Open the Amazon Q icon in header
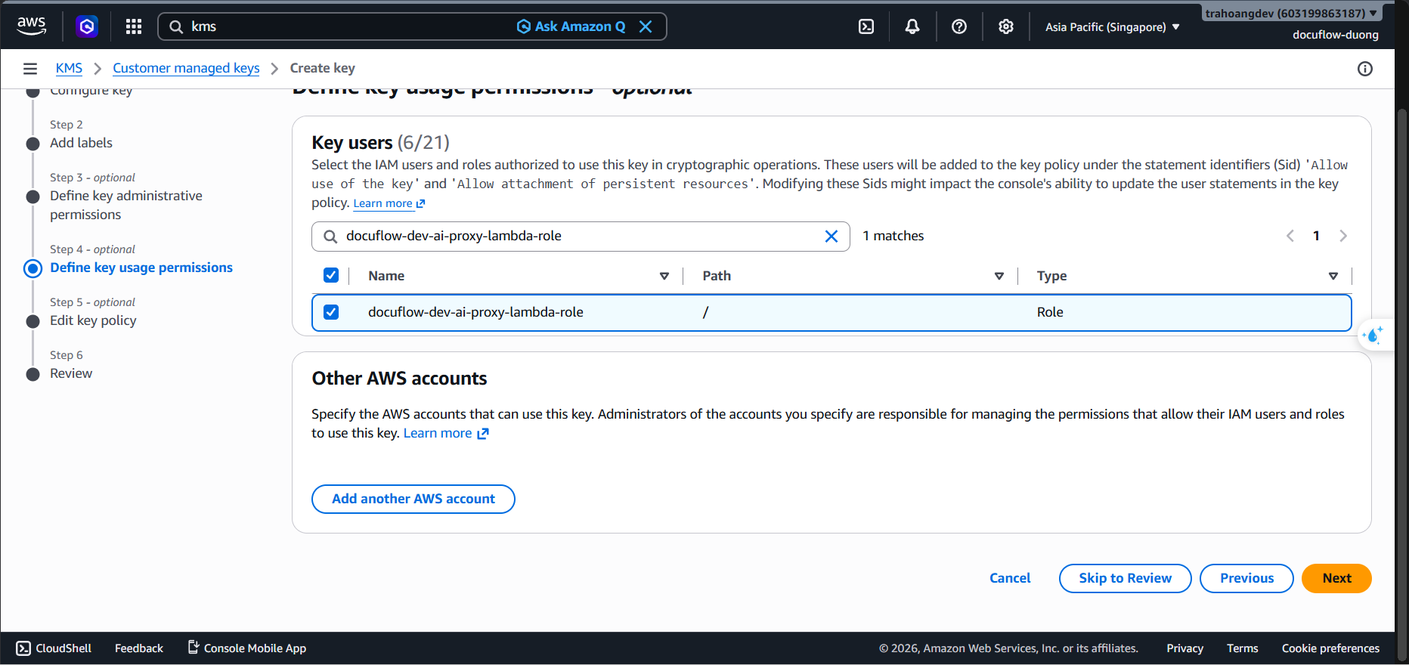This screenshot has height=665, width=1409. point(87,26)
